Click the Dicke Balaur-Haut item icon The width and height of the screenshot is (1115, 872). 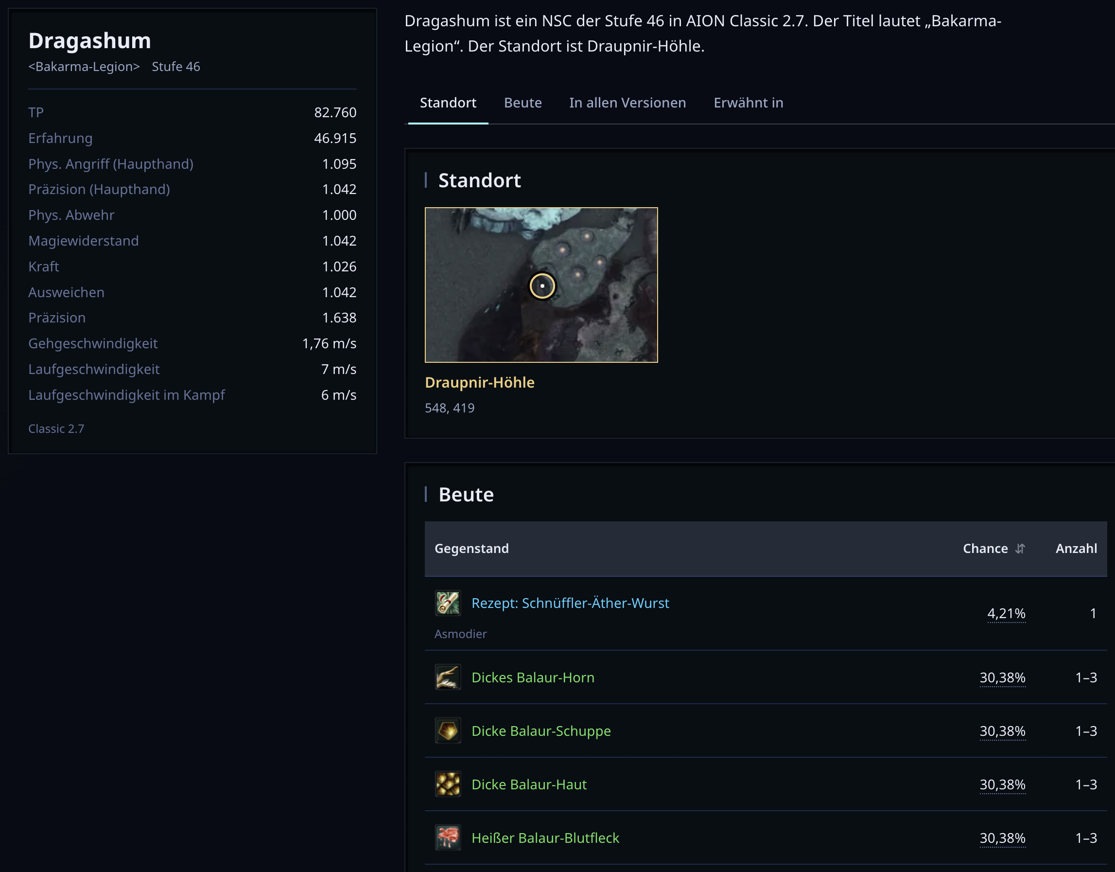tap(448, 784)
